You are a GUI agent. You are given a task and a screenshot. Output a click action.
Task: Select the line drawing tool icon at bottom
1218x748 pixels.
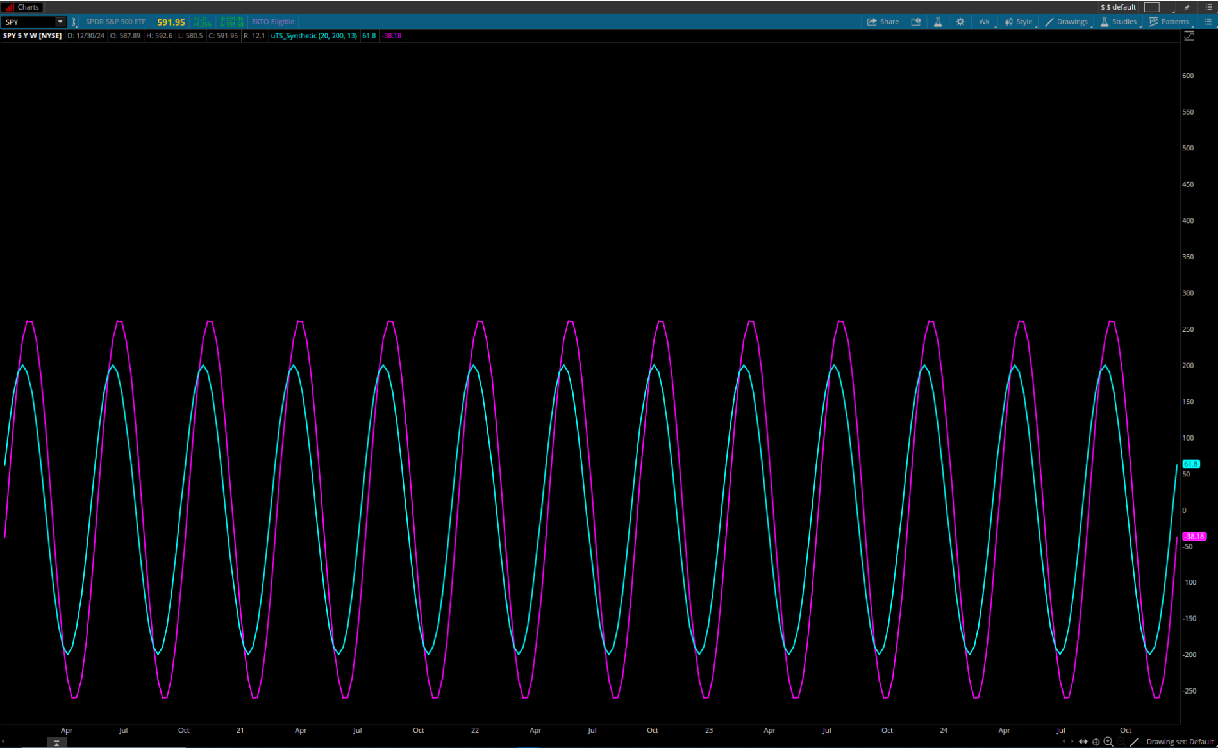click(x=1134, y=742)
